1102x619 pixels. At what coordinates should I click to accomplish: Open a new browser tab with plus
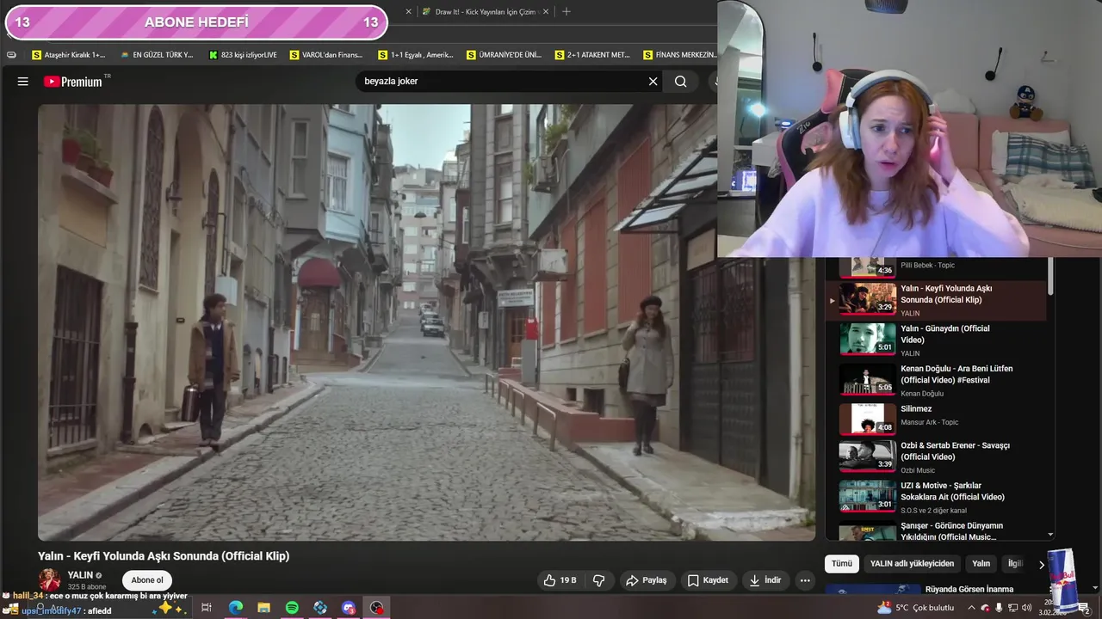point(566,12)
